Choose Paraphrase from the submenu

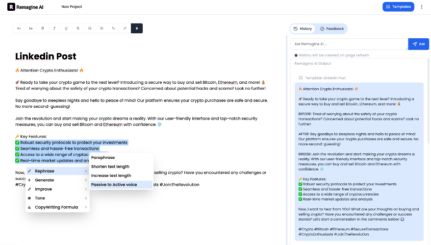click(x=121, y=158)
